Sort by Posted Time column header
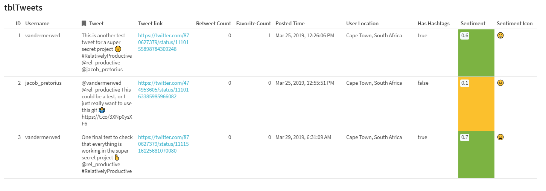Viewport: 546px width, 191px height. tap(290, 23)
